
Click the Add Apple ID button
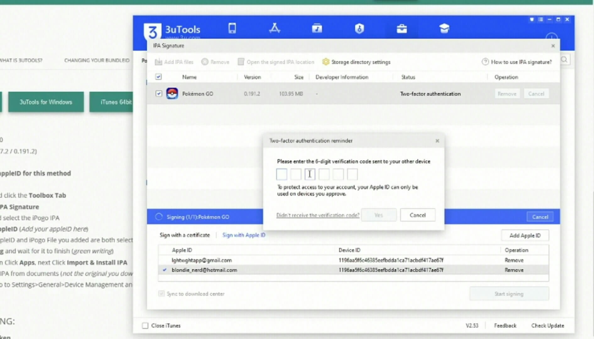click(525, 235)
